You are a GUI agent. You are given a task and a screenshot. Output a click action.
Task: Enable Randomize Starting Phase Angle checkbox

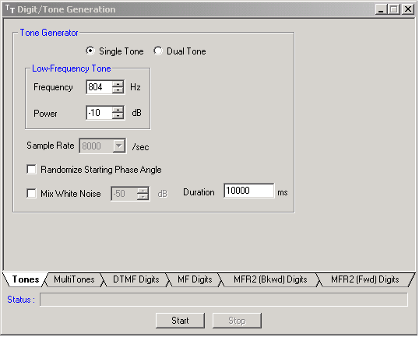click(x=31, y=170)
